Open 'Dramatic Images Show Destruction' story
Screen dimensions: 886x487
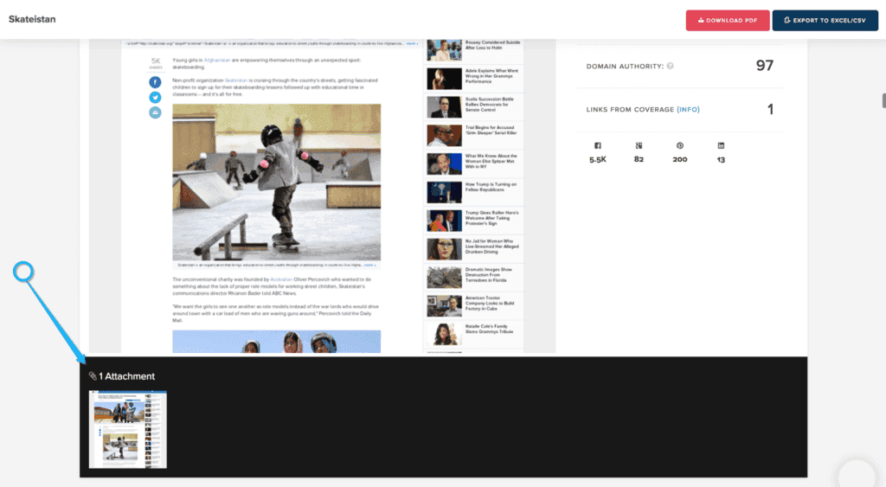coord(473,278)
